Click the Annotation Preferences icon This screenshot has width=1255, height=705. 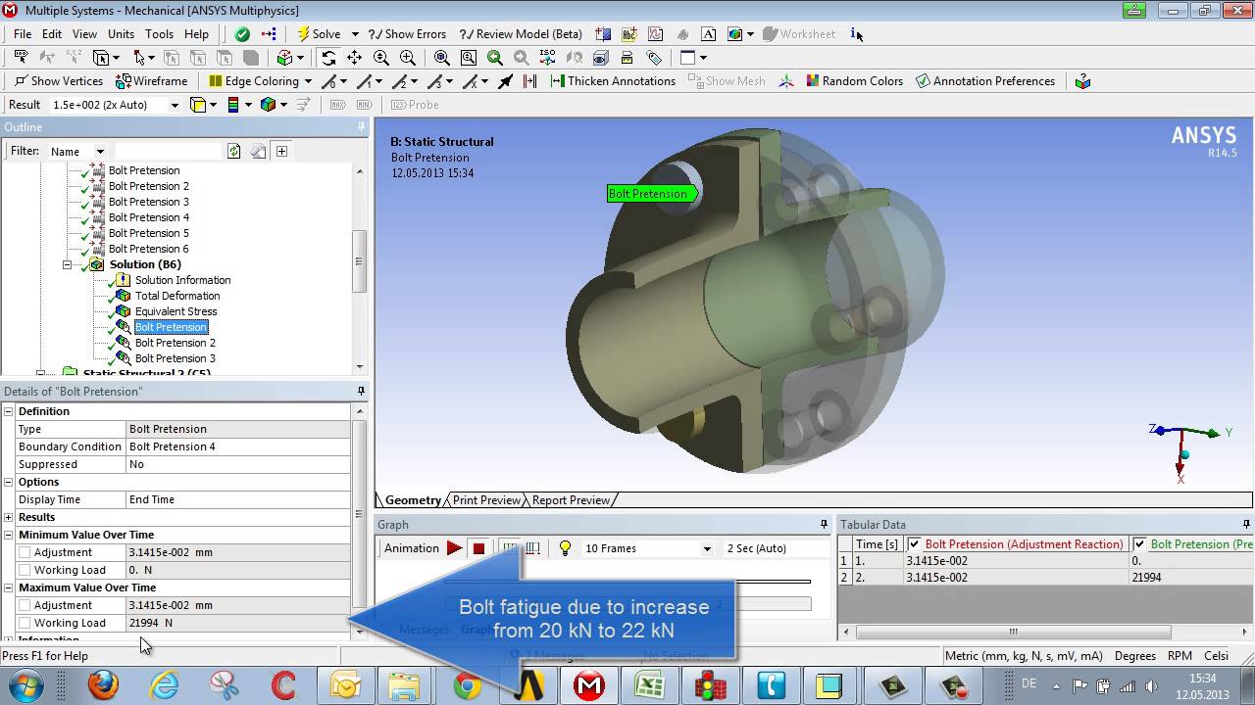point(985,81)
